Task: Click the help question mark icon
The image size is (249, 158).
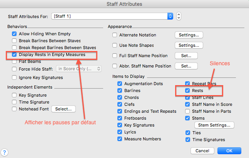Action: [x=5, y=152]
